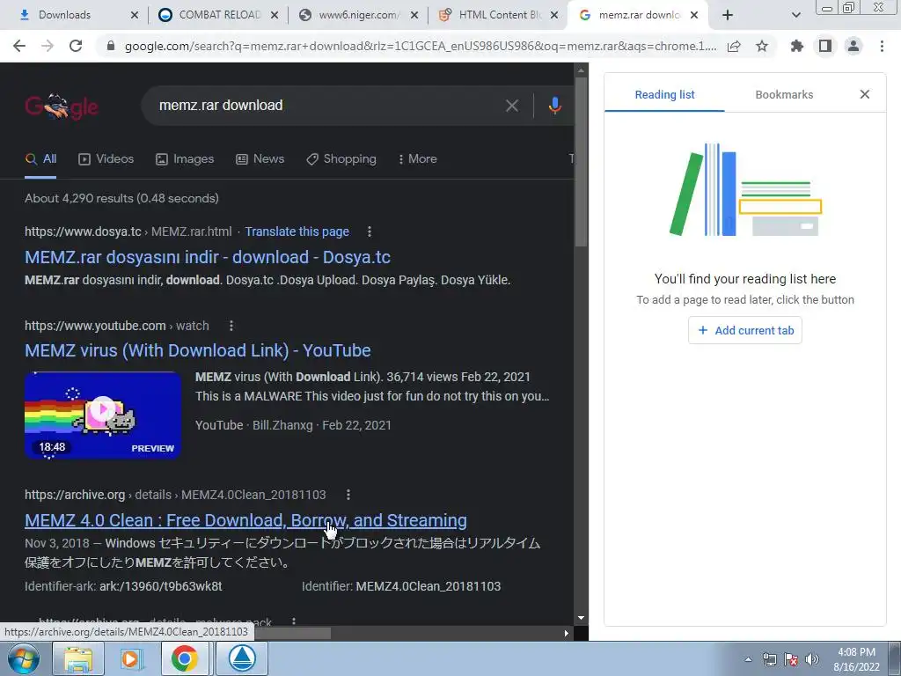Viewport: 901px width, 676px height.
Task: Click the share page icon in address bar
Action: click(734, 46)
